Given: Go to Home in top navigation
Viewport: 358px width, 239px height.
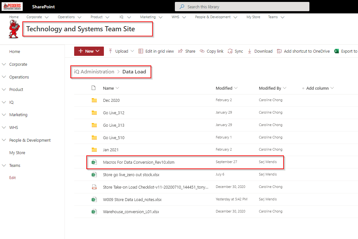Looking at the screenshot, I should (x=14, y=17).
